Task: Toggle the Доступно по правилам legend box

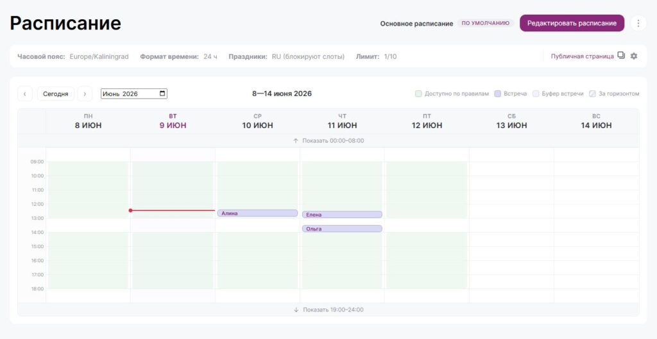Action: pyautogui.click(x=418, y=94)
